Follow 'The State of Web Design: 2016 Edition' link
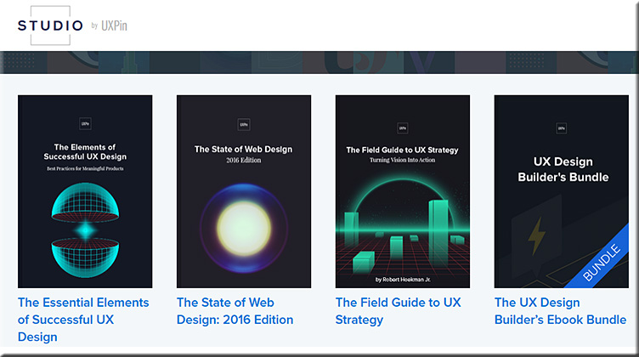The image size is (639, 357). pos(235,311)
